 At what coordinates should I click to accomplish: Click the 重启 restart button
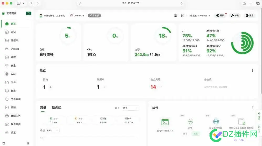tap(249, 15)
